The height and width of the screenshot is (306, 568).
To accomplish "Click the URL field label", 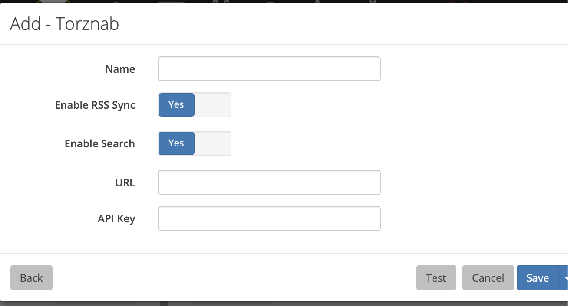I will coord(125,183).
